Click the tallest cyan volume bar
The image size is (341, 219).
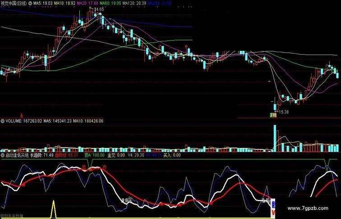[275, 138]
